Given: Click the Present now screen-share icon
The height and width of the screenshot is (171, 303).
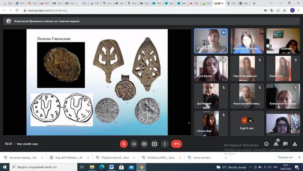Looking at the screenshot, I should click(x=154, y=144).
